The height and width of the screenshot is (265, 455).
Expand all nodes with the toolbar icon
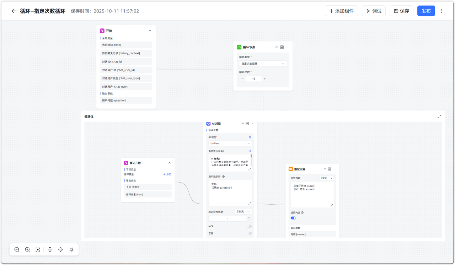(x=61, y=250)
